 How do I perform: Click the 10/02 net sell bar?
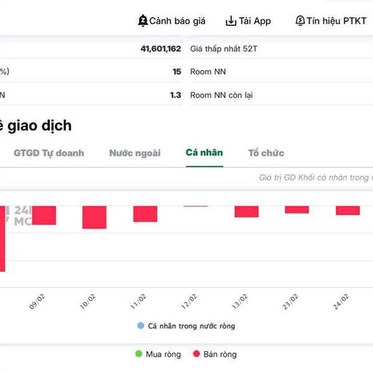(x=94, y=217)
